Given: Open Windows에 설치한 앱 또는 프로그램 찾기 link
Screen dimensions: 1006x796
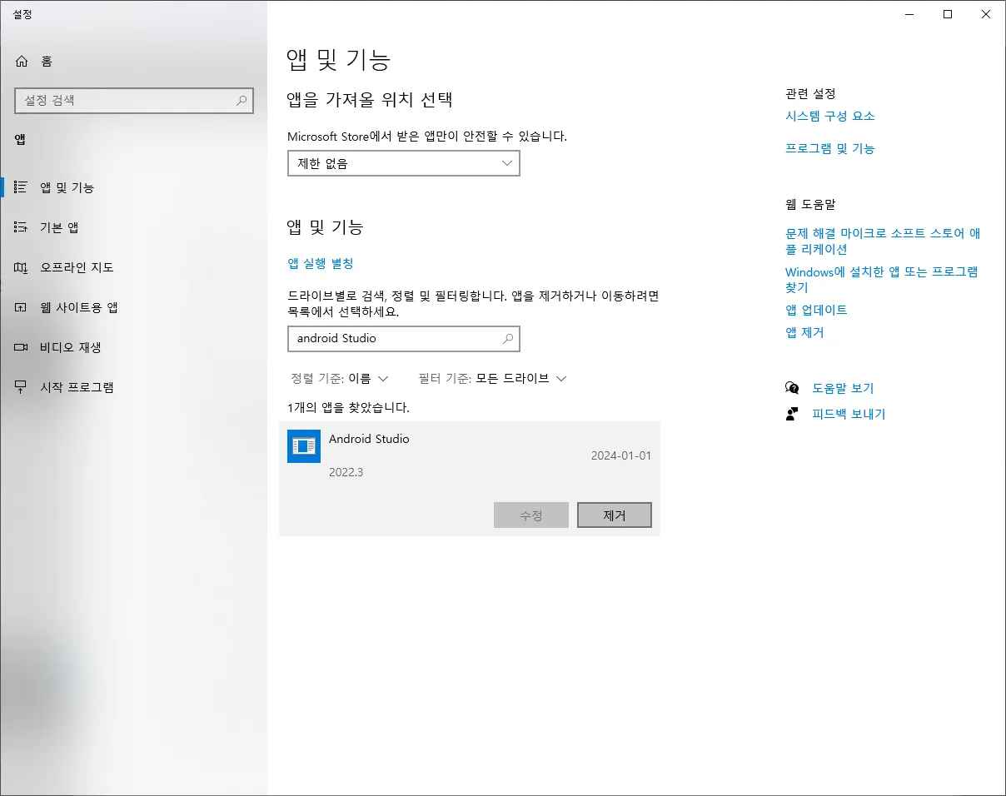Looking at the screenshot, I should click(x=882, y=279).
